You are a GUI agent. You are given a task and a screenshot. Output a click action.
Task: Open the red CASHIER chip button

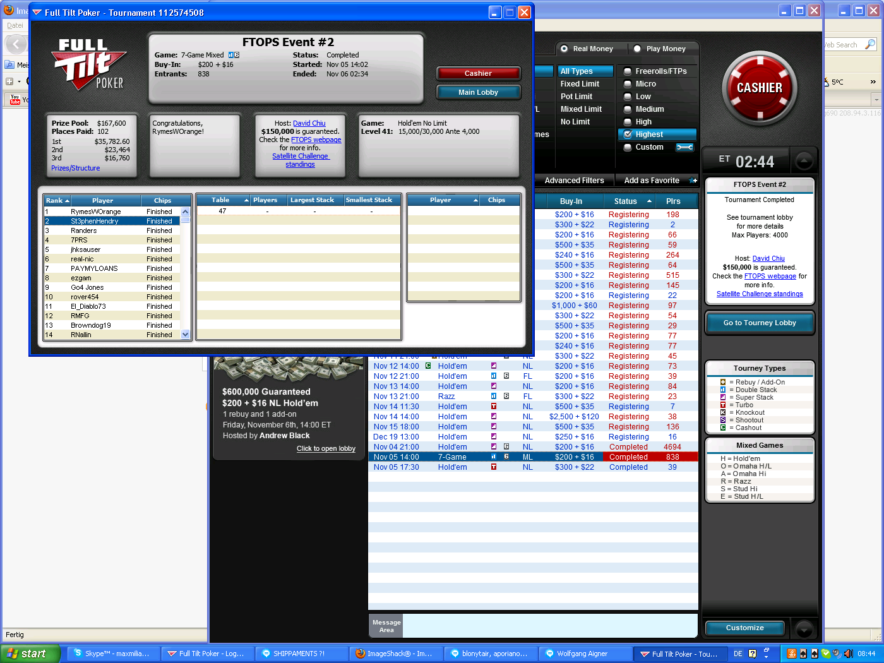point(760,88)
